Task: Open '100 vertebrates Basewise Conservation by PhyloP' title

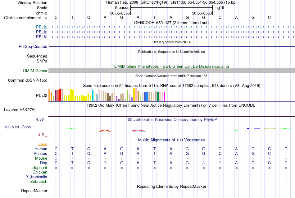Action: [x=171, y=120]
